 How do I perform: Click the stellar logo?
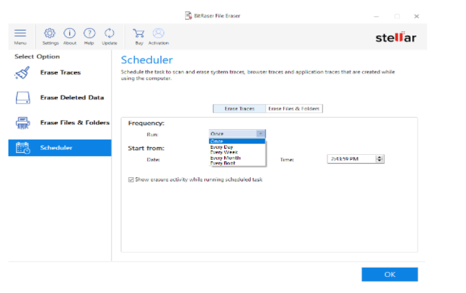[396, 38]
